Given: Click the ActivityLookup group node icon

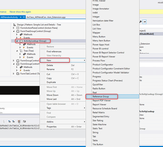Looking at the screenshot, I should point(21,41).
